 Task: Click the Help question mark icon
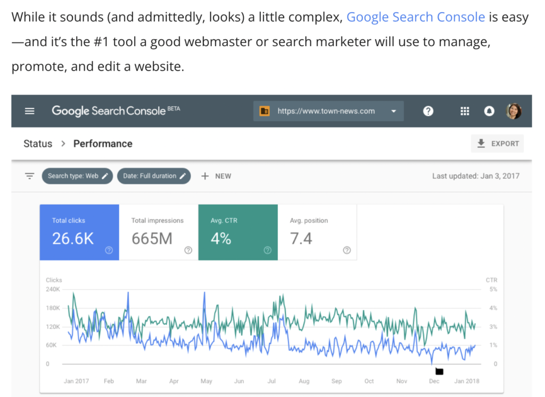pos(428,111)
